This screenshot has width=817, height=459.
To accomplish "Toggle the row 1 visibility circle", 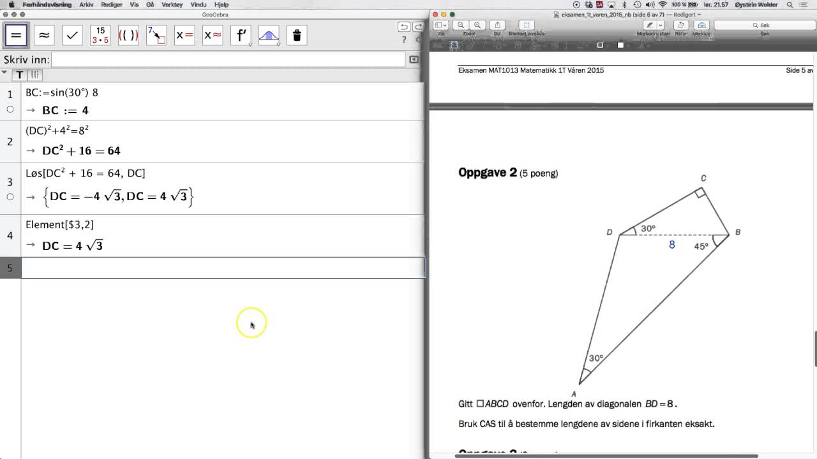I will pos(10,110).
